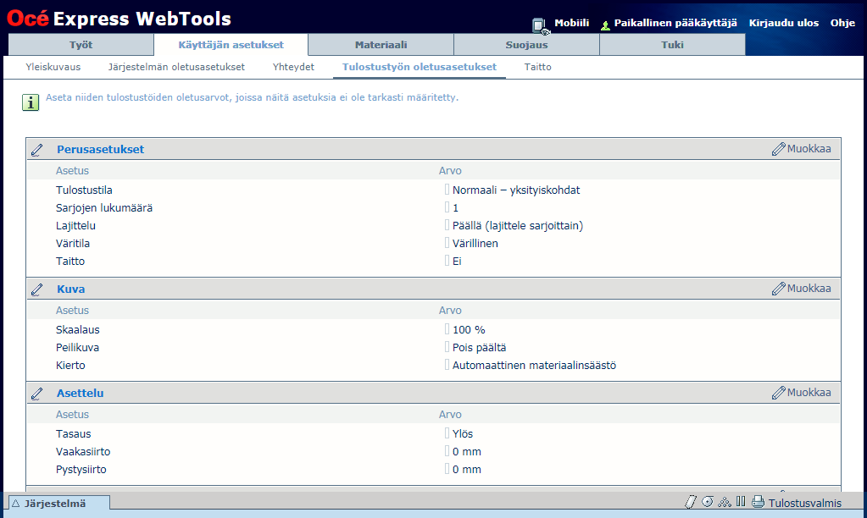Screen dimensions: 867x518
Task: Open the Työt tab
Action: pos(81,45)
